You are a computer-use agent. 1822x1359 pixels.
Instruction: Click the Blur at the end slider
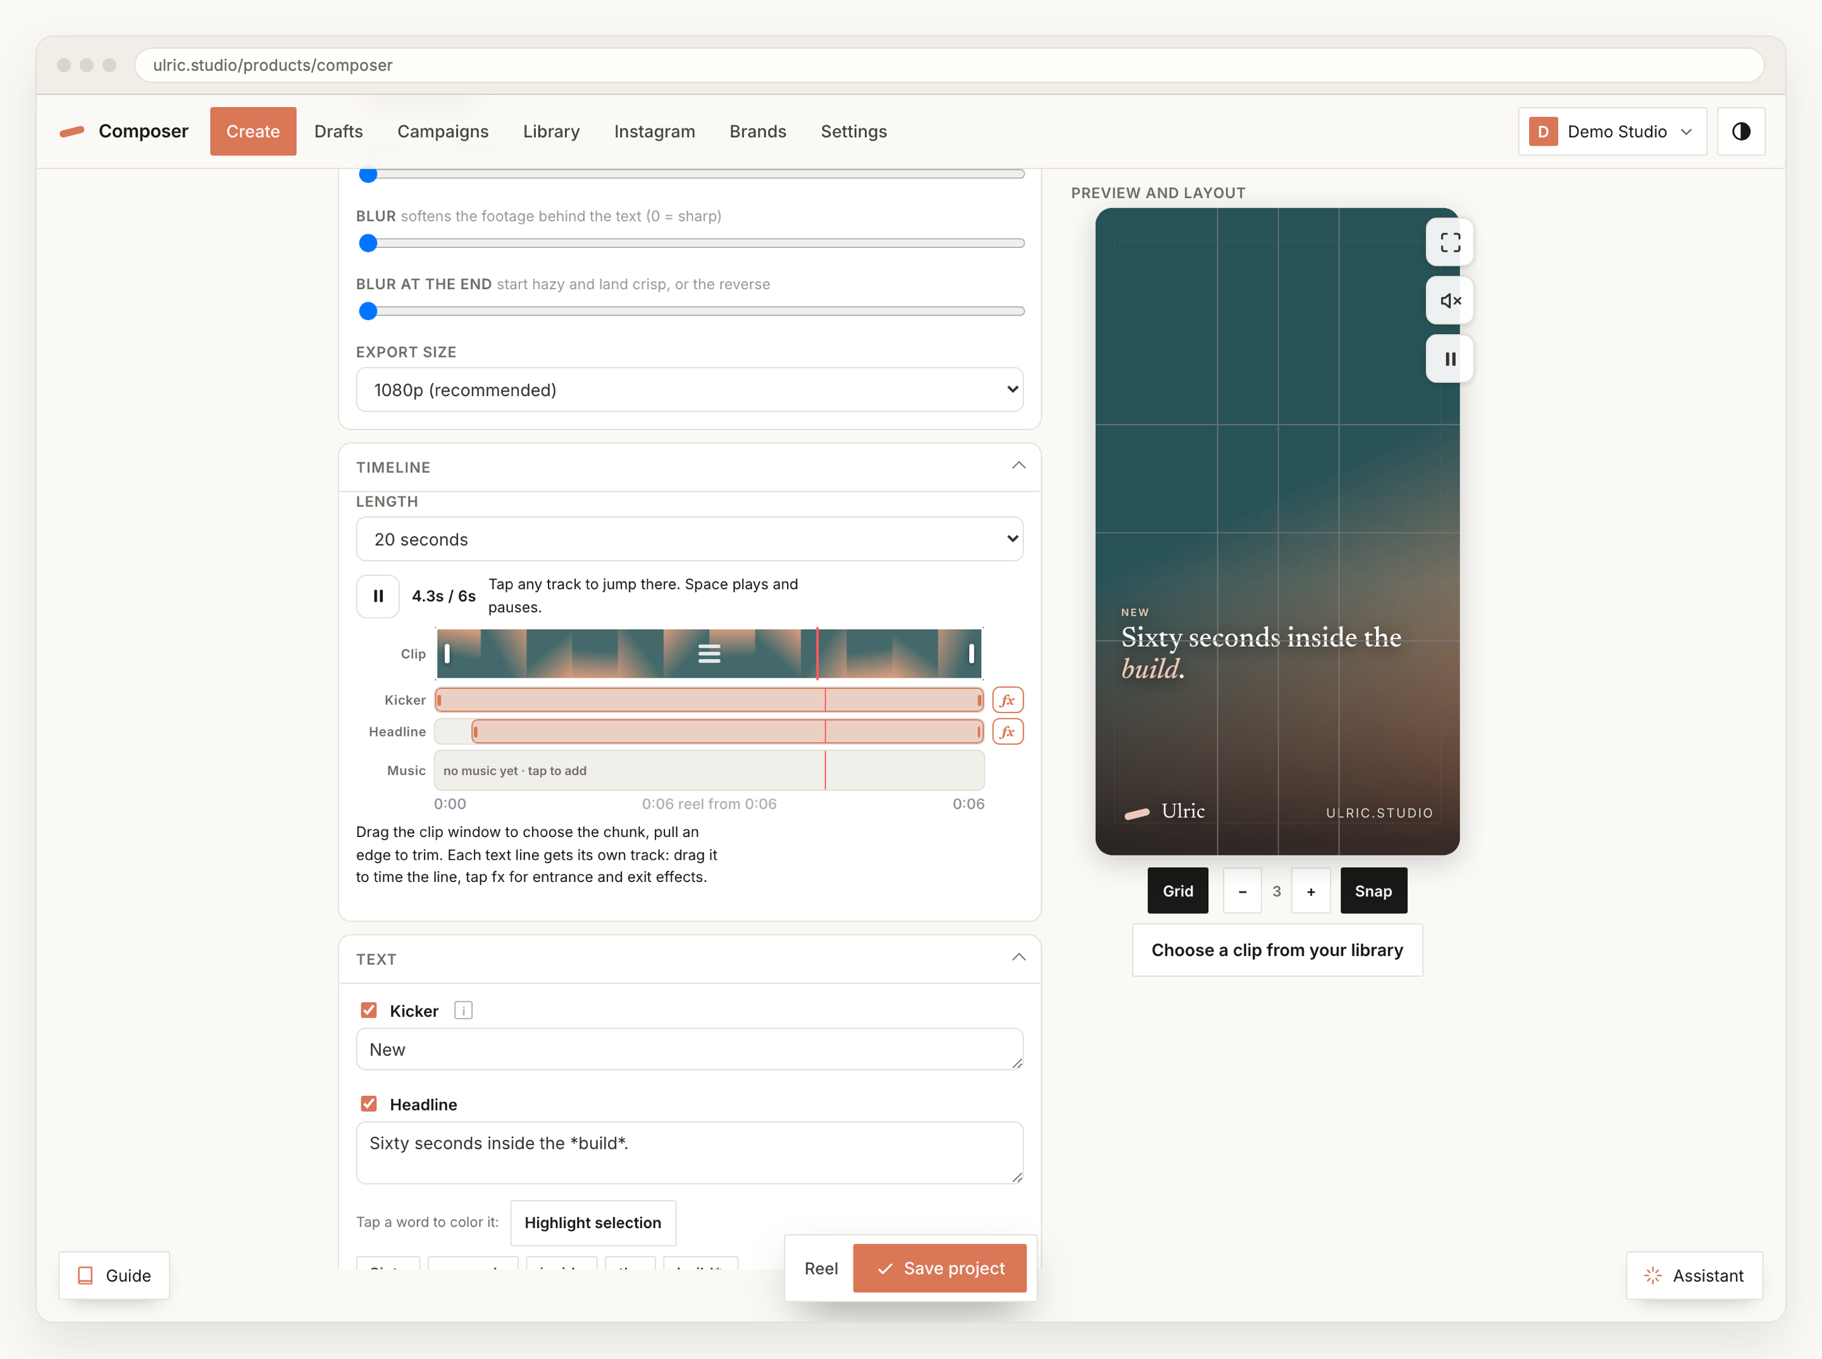pos(691,311)
